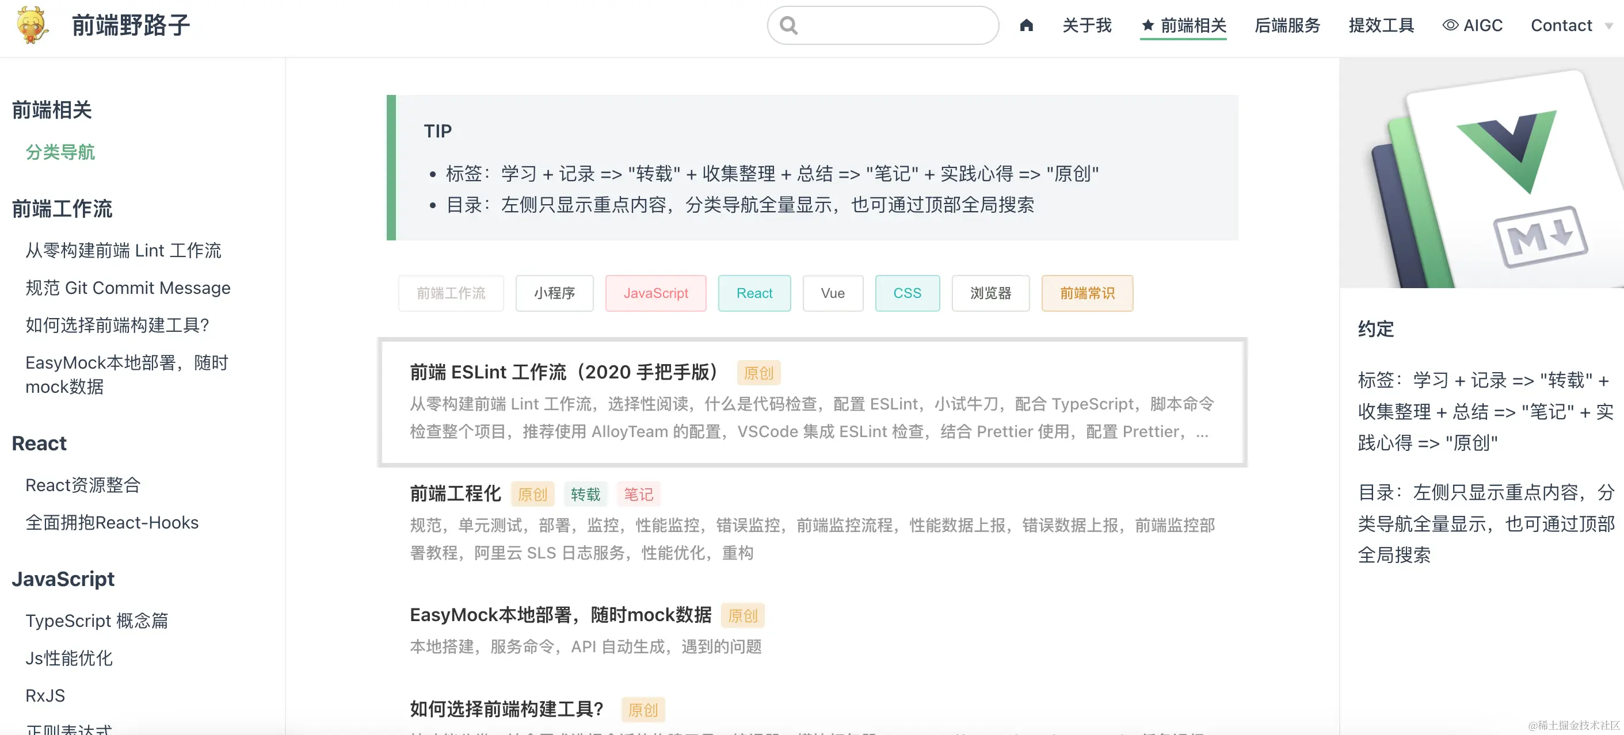The width and height of the screenshot is (1624, 735).
Task: Click the site logo mascot icon
Action: pyautogui.click(x=32, y=25)
